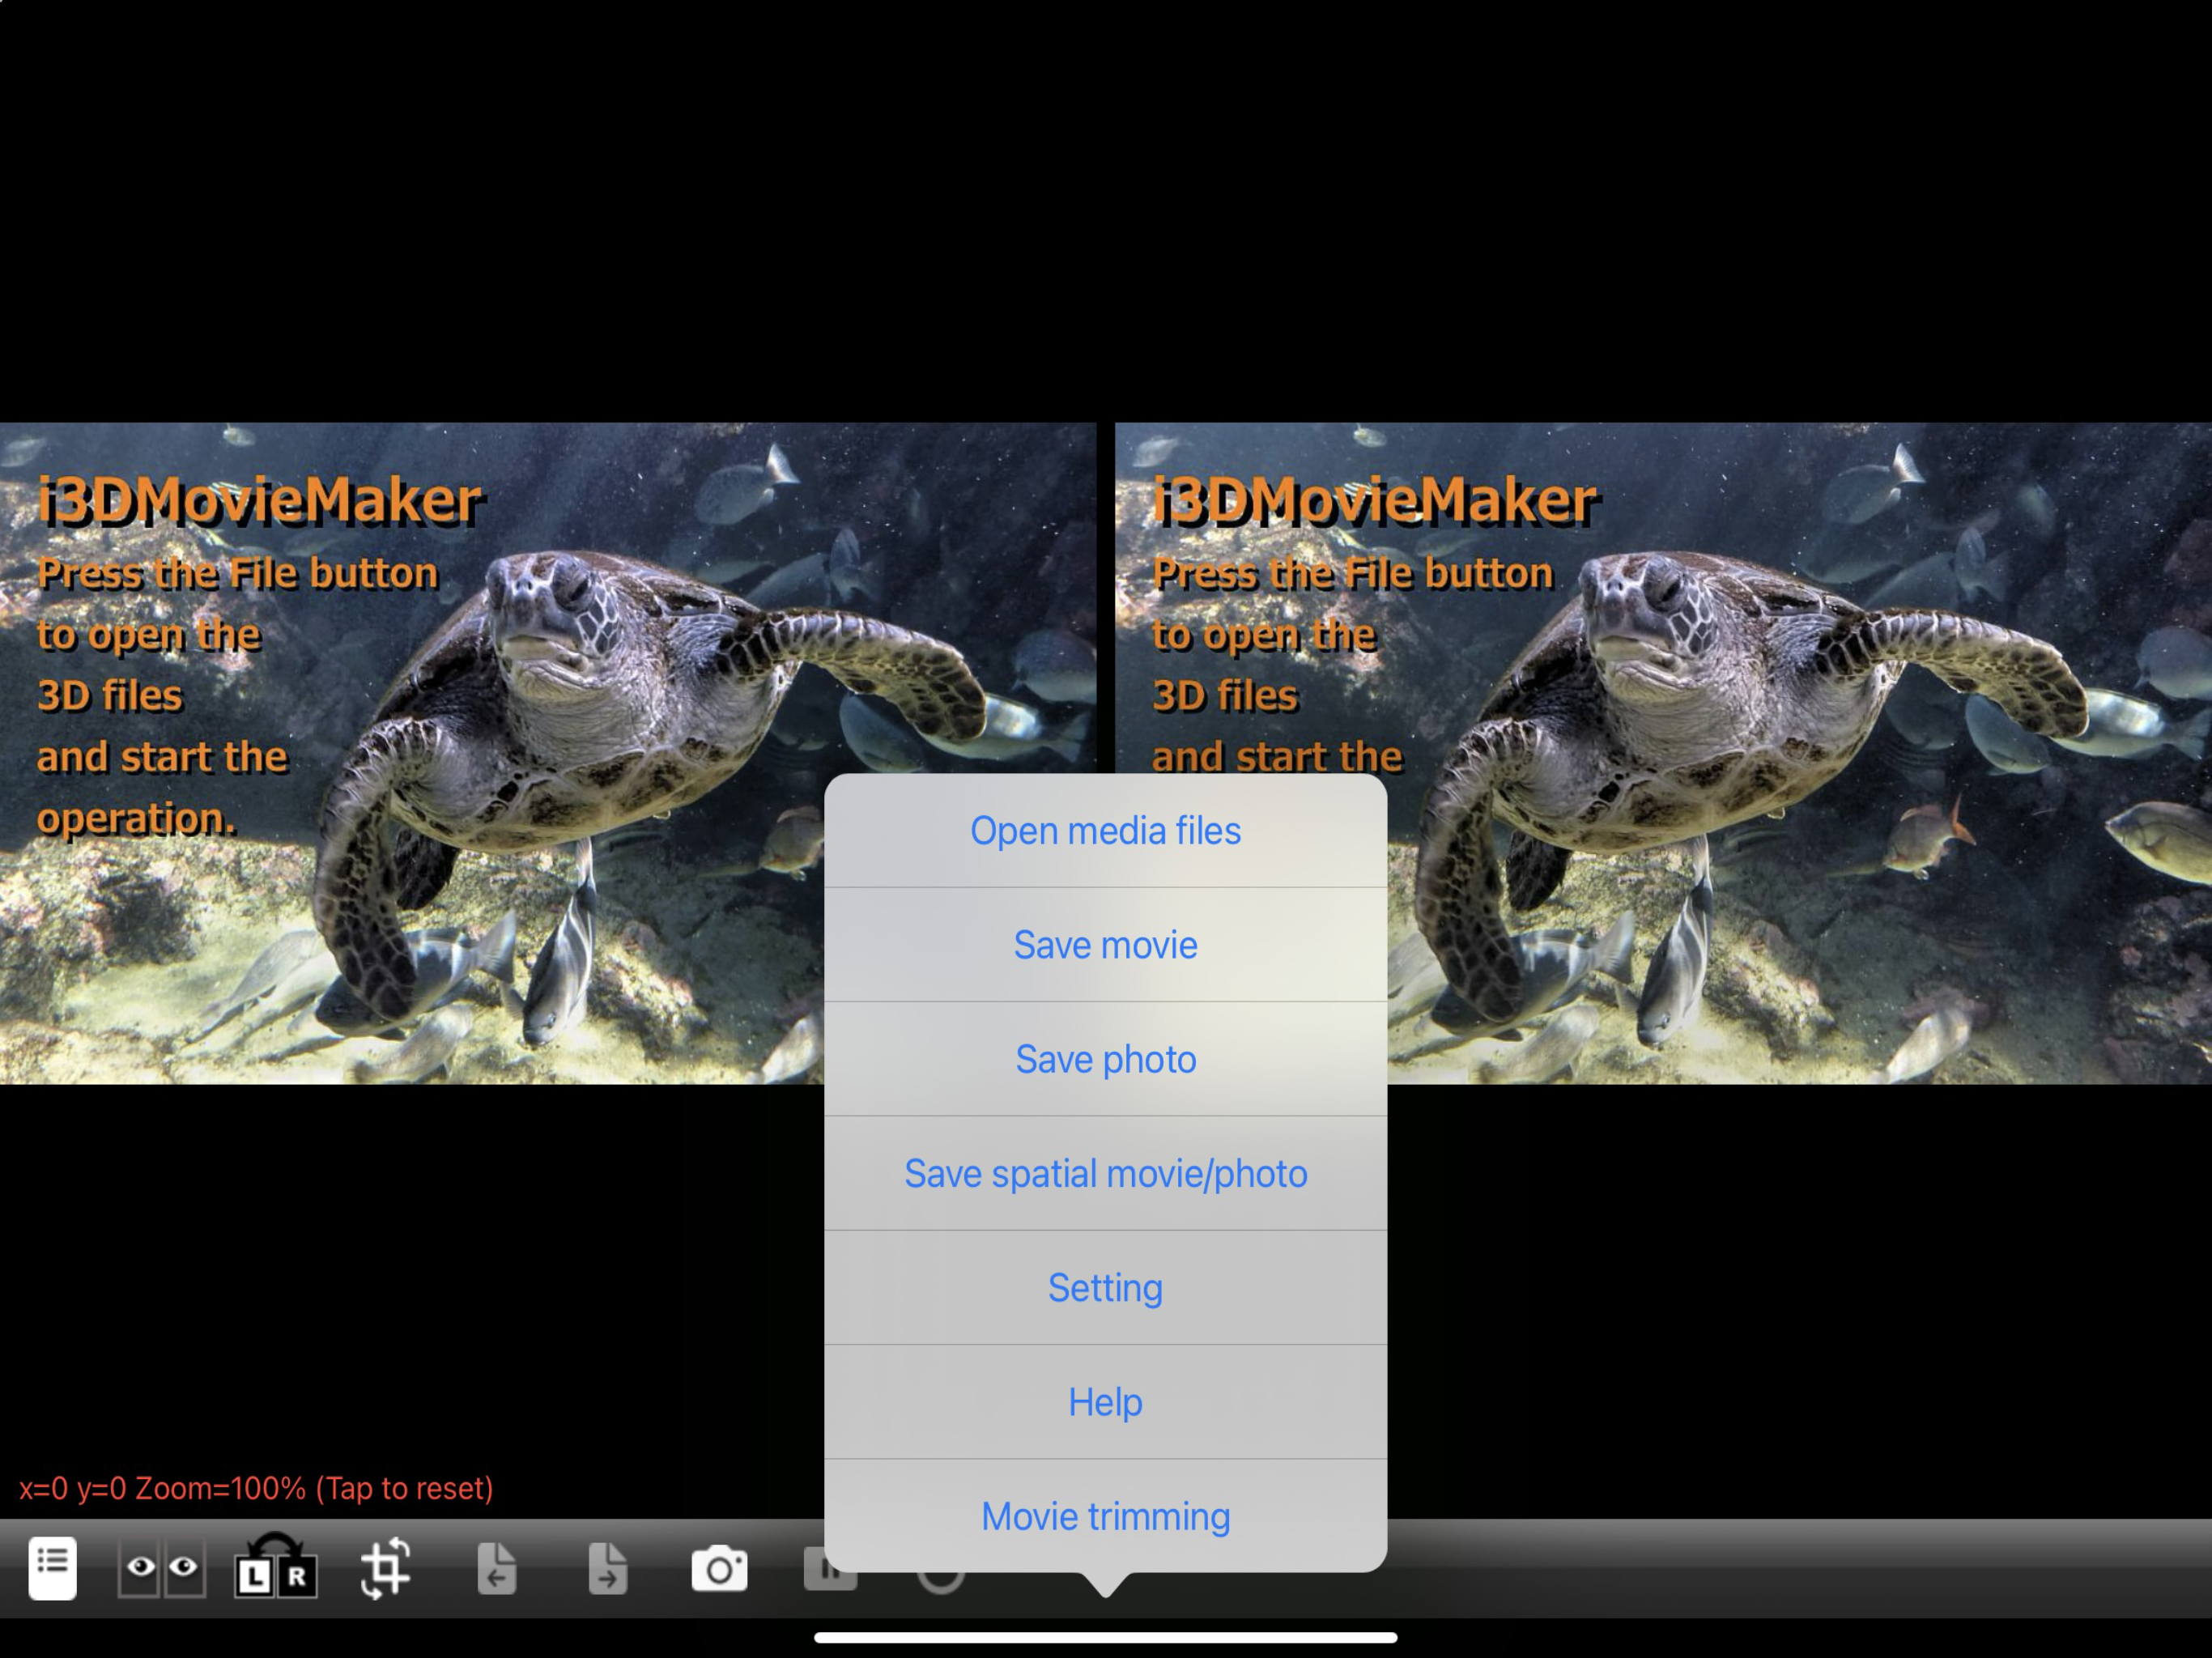Go to next file with right-arrow document icon
Screen dimensions: 2212x1658
(x=608, y=1568)
